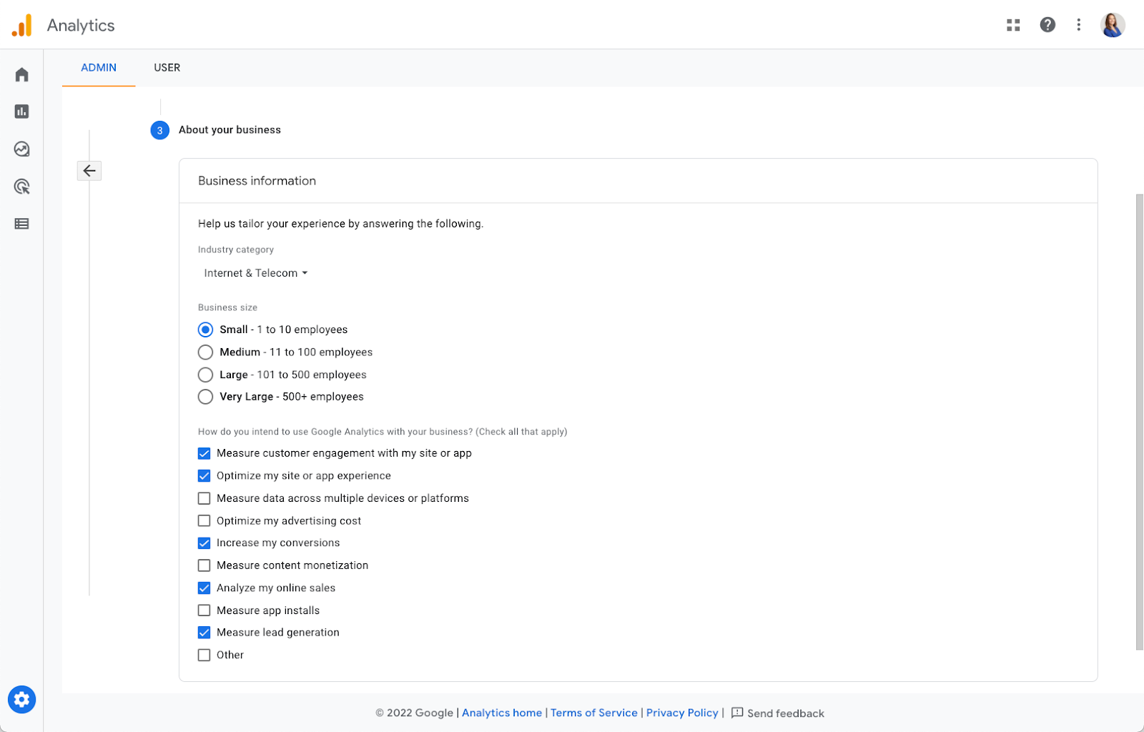This screenshot has width=1144, height=732.
Task: Select Very Large 500+ employees
Action: tap(205, 397)
